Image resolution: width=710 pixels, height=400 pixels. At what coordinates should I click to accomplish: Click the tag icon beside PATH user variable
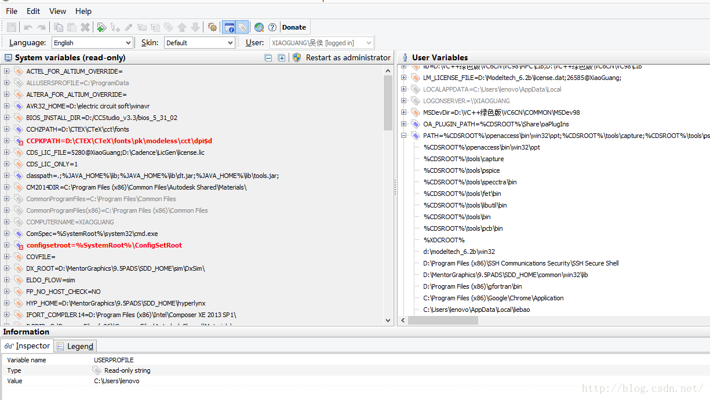pyautogui.click(x=415, y=136)
